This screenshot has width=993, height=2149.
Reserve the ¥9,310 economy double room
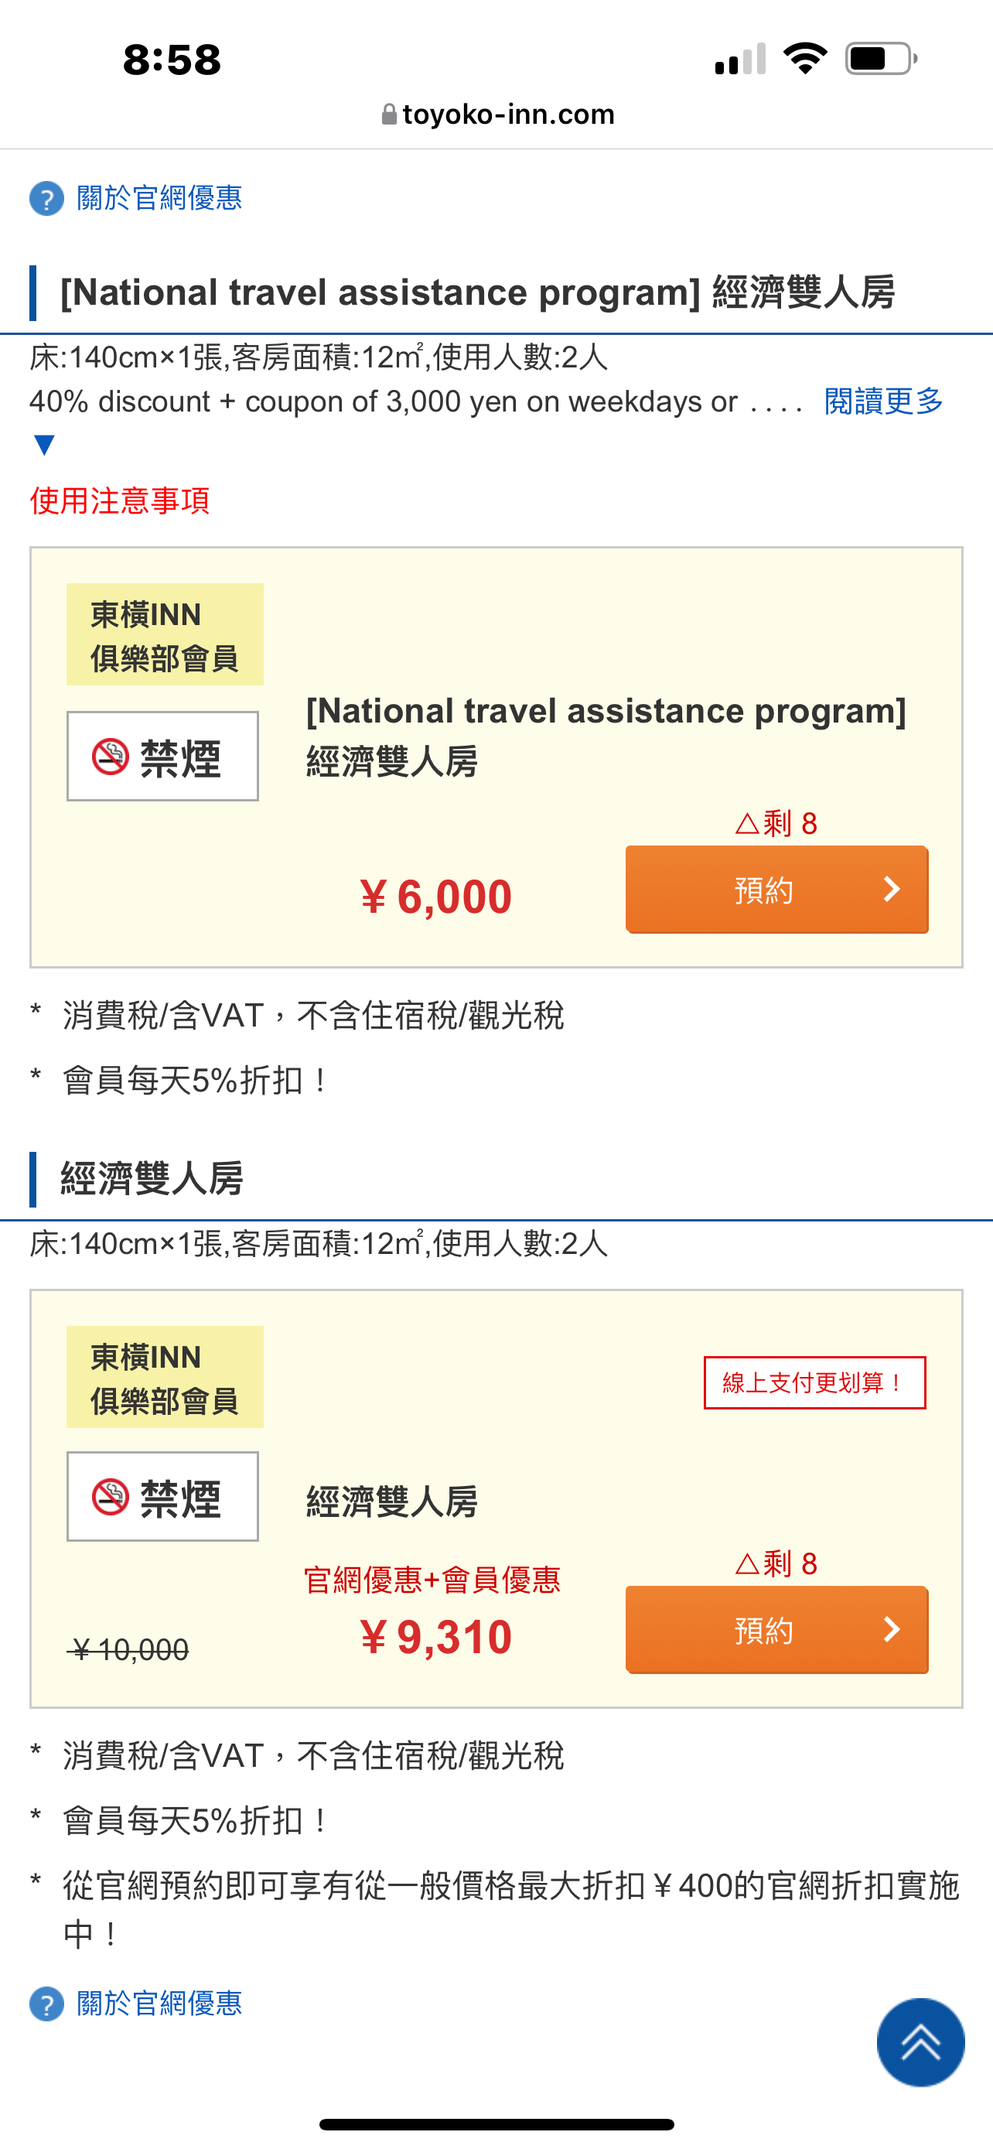[776, 1629]
